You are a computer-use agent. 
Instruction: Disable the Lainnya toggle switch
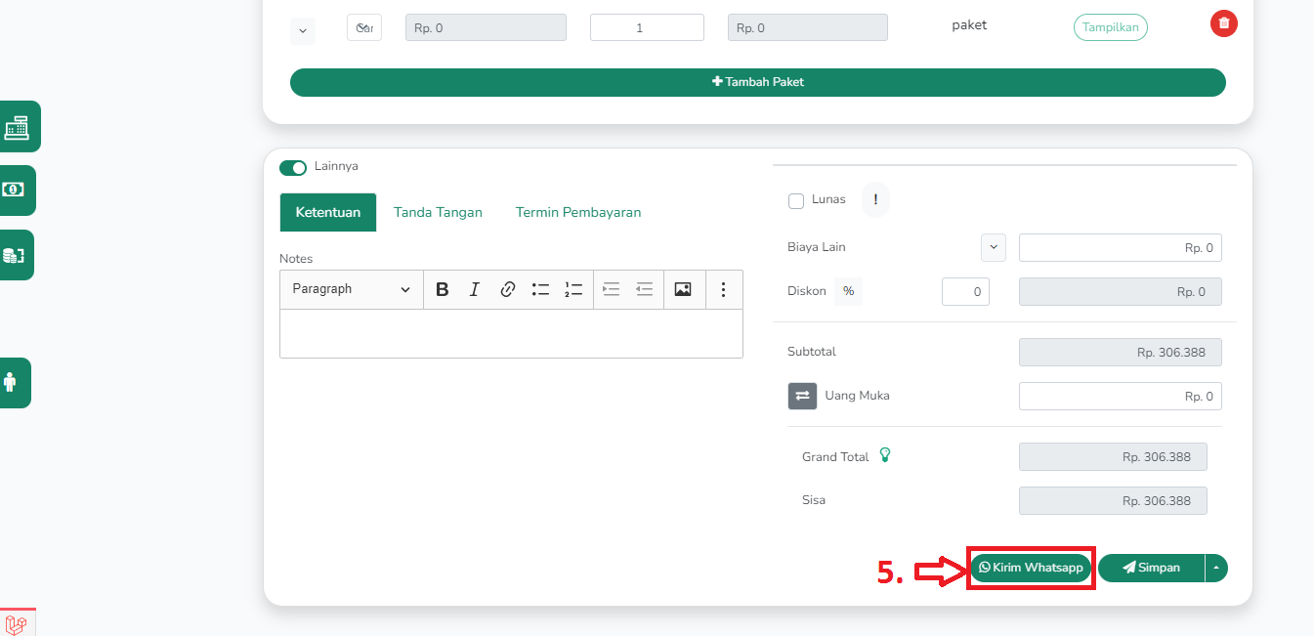click(x=293, y=167)
